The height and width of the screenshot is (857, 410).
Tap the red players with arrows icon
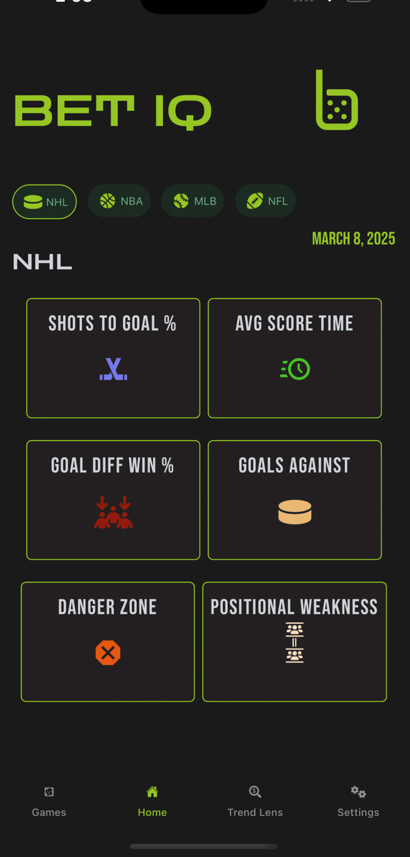click(113, 512)
